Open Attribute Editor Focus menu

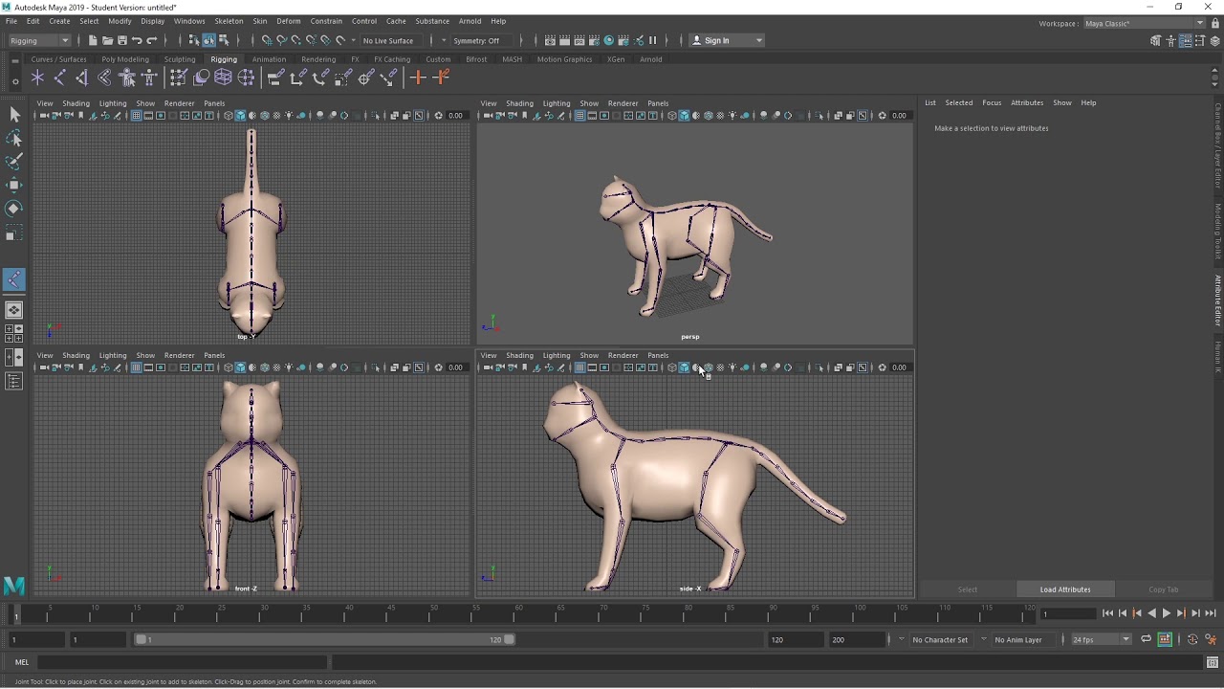coord(992,102)
